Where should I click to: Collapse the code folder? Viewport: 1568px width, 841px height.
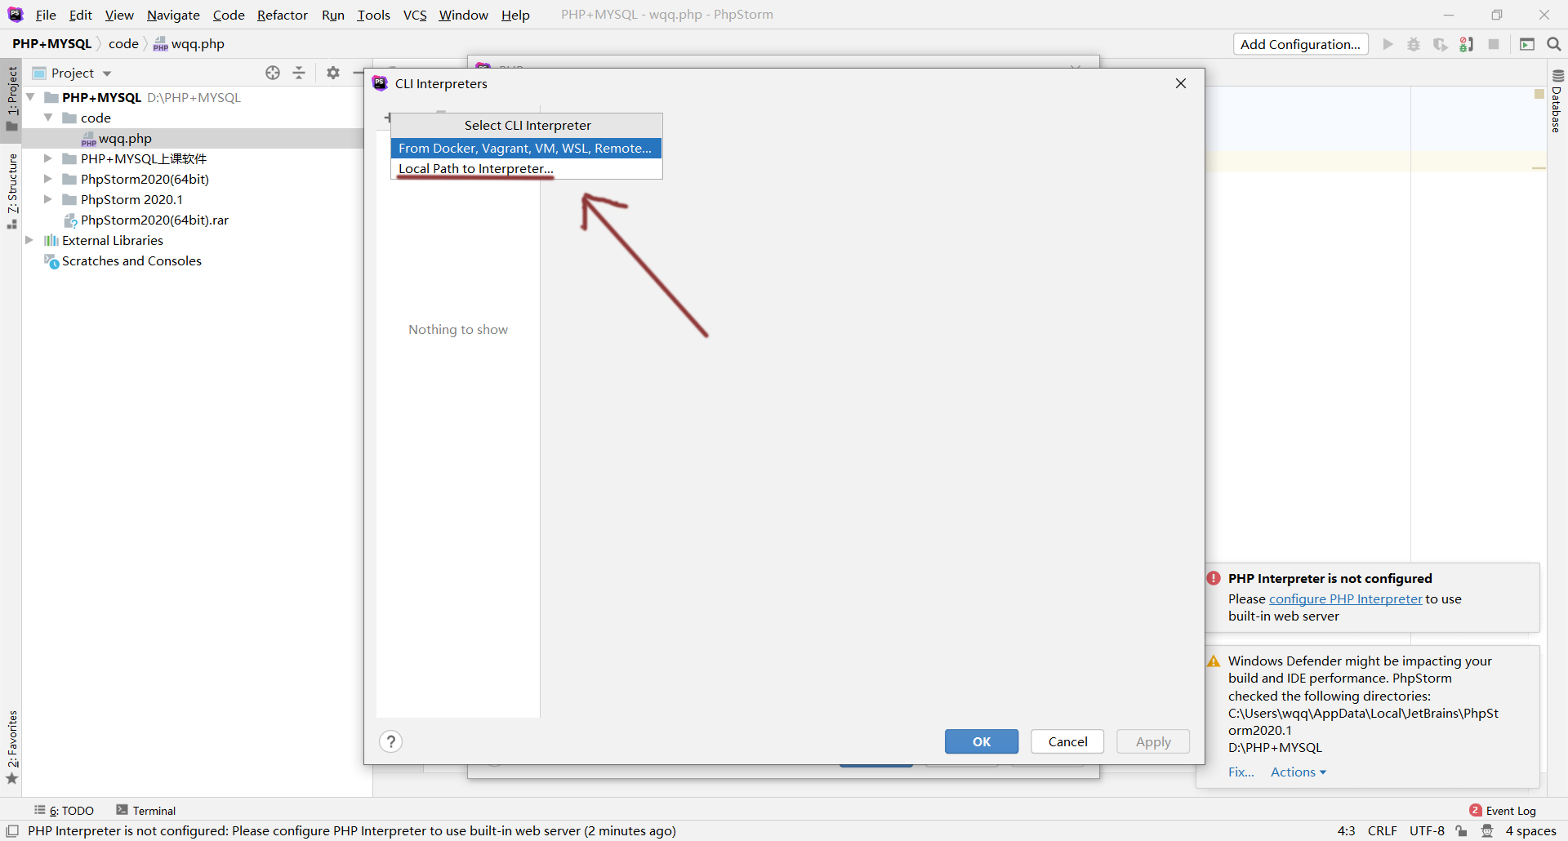click(48, 118)
